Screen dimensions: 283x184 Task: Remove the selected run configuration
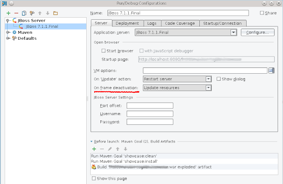[x=16, y=13]
